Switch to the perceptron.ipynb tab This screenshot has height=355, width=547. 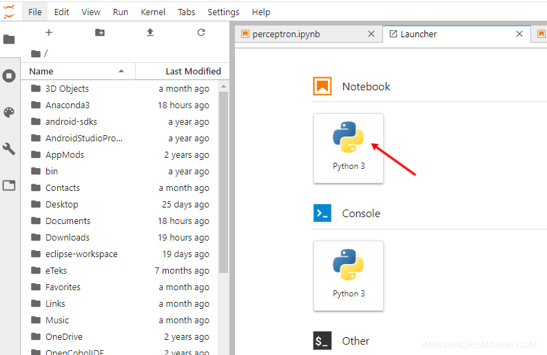(286, 34)
